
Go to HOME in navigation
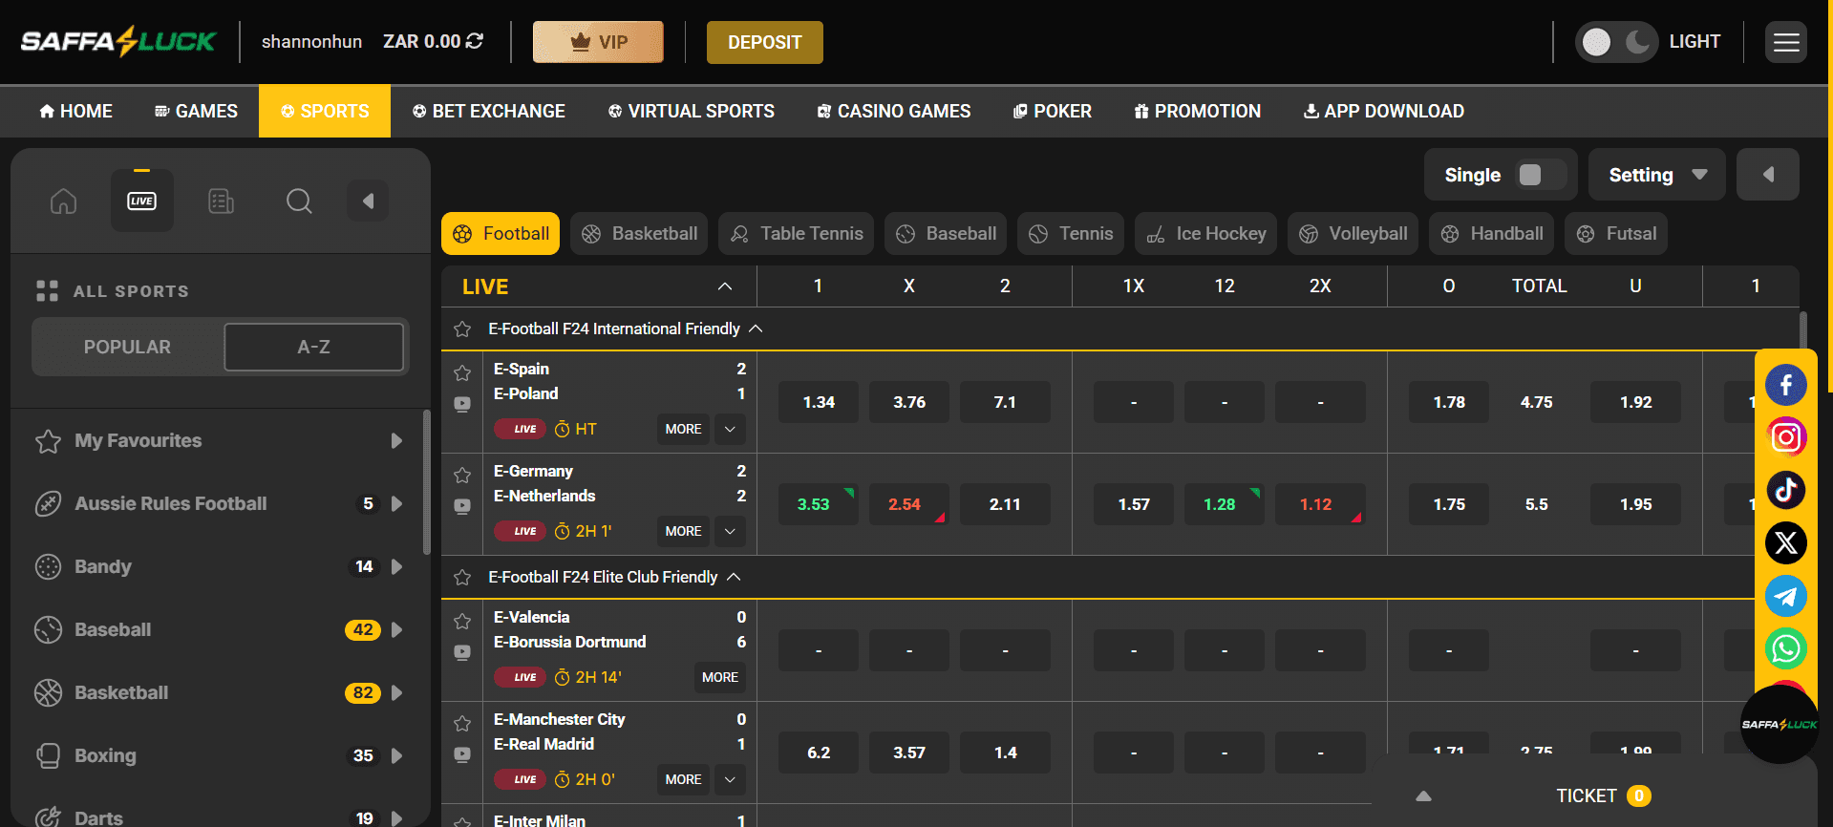tap(75, 111)
